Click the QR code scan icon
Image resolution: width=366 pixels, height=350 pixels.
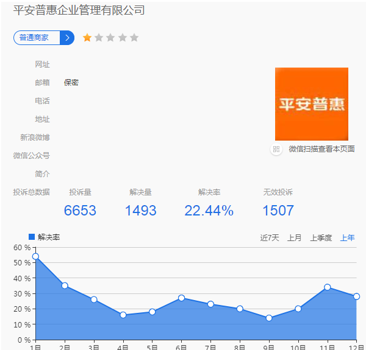point(276,149)
